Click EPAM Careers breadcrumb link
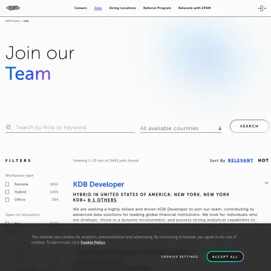 (x=13, y=21)
